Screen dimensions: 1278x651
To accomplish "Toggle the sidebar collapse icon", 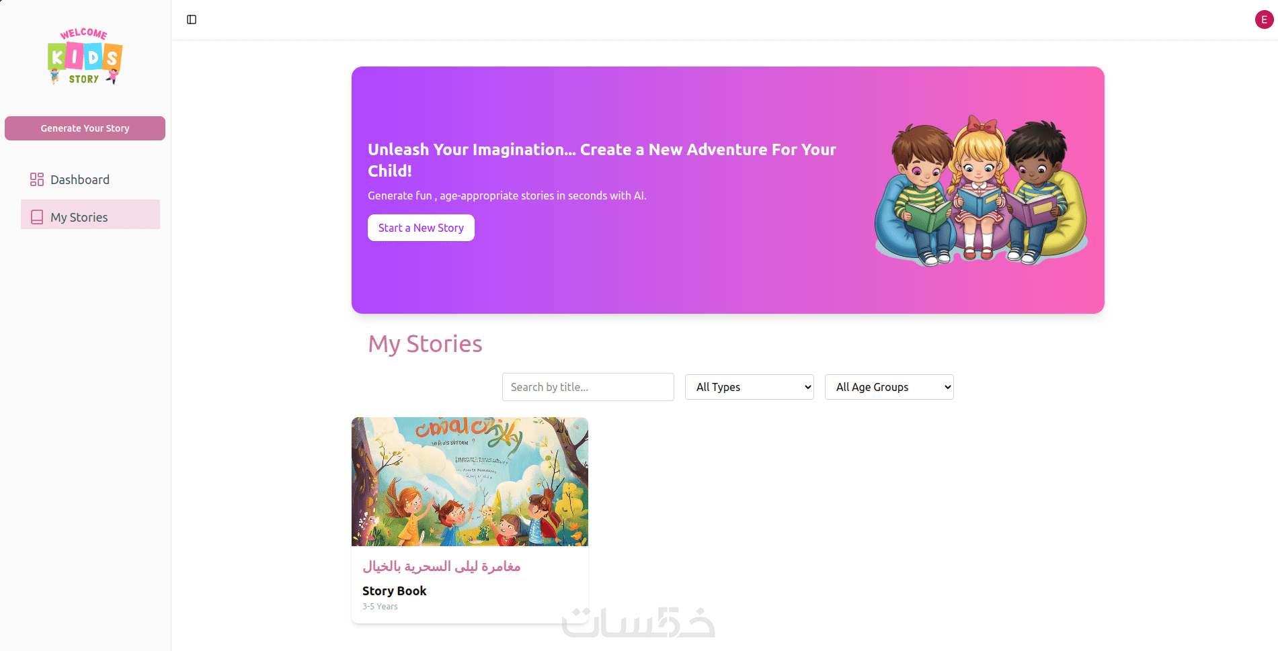I will click(x=192, y=19).
